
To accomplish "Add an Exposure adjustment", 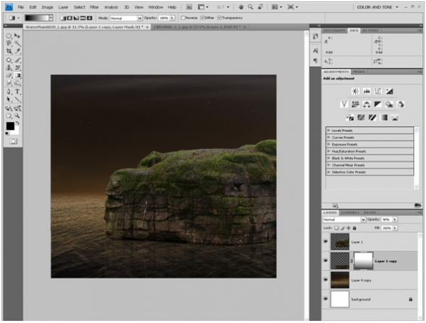I will pos(389,92).
